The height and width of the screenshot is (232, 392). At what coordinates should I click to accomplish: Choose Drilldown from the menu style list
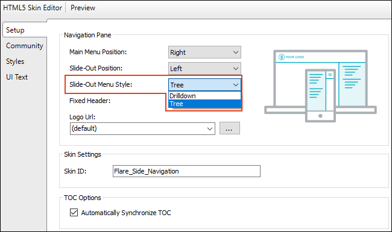coord(204,96)
